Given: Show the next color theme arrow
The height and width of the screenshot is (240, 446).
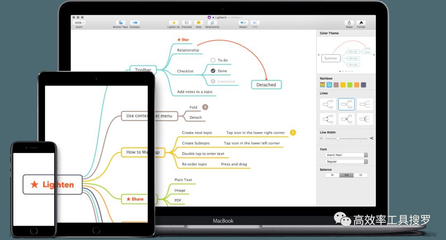Looking at the screenshot, I should point(374,55).
